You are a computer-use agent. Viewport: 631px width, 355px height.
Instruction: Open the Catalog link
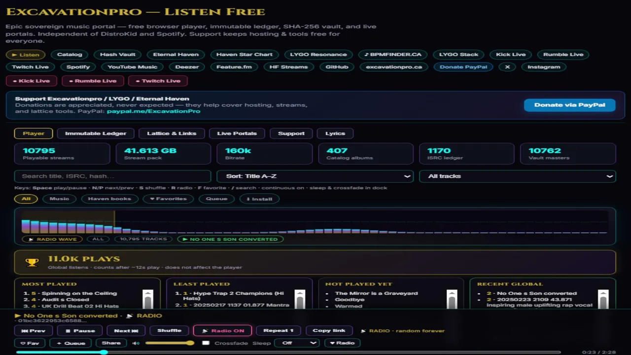(70, 55)
